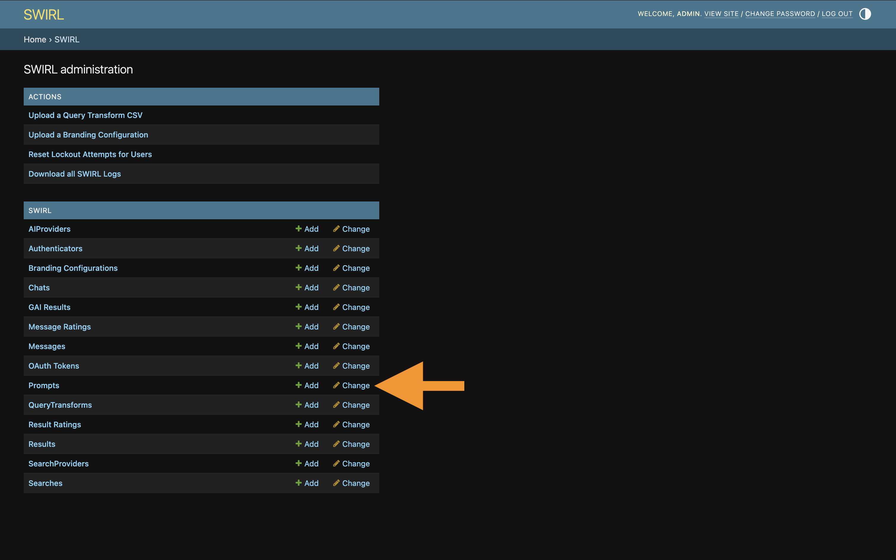Open the Branding Configurations list
The width and height of the screenshot is (896, 560).
pyautogui.click(x=73, y=268)
